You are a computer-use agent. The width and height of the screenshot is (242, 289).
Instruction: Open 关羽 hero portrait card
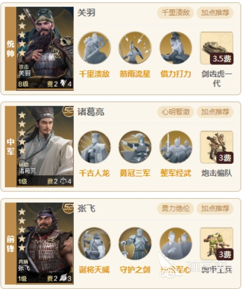pyautogui.click(x=45, y=49)
